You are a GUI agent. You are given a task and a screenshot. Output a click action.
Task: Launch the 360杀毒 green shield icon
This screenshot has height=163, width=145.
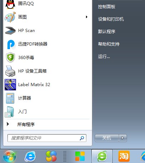click(x=10, y=58)
